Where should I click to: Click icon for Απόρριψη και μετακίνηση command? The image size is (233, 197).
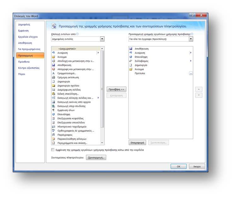click(54, 69)
